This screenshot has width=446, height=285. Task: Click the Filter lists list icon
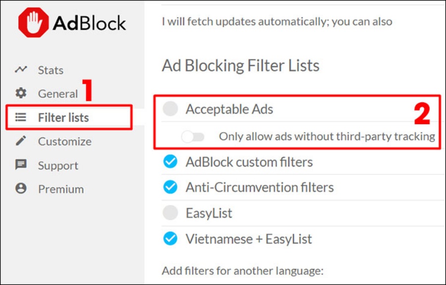pos(21,117)
